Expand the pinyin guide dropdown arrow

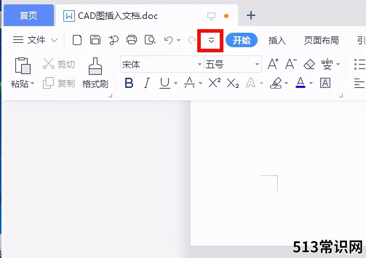pyautogui.click(x=338, y=64)
